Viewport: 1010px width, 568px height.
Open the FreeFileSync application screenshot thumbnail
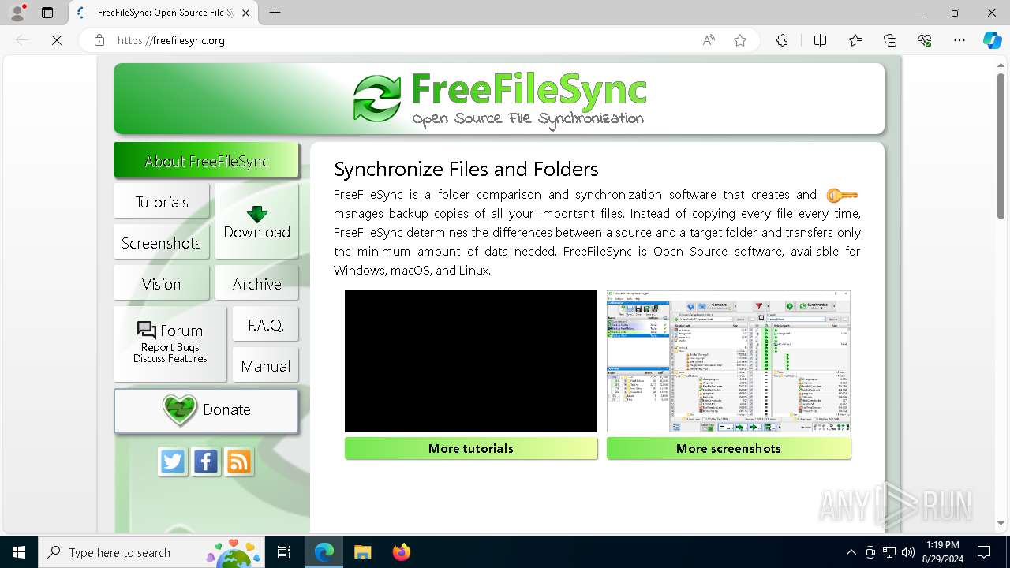click(x=728, y=361)
